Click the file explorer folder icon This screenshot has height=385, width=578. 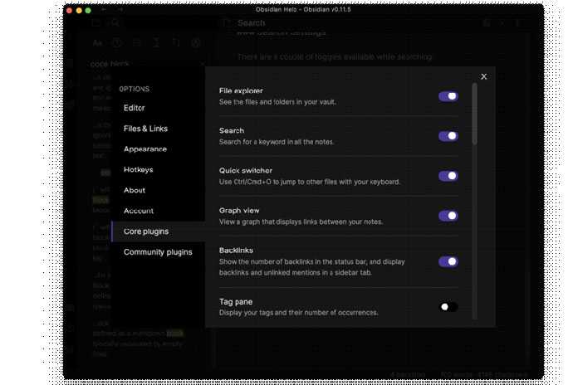[x=96, y=23]
